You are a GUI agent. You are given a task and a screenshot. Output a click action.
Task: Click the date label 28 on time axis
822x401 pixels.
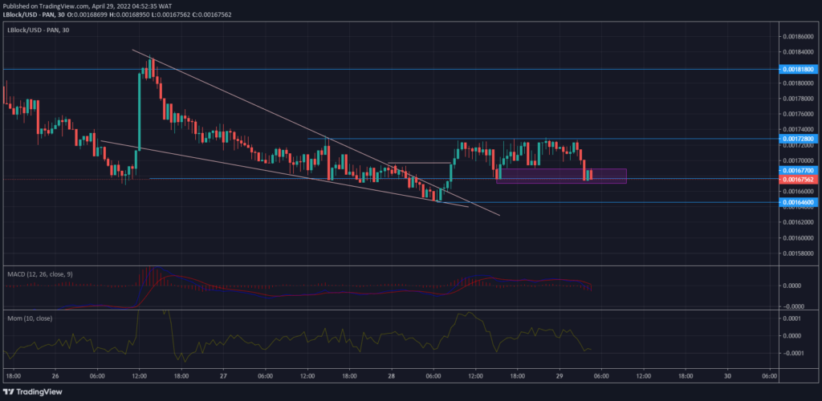(x=391, y=376)
